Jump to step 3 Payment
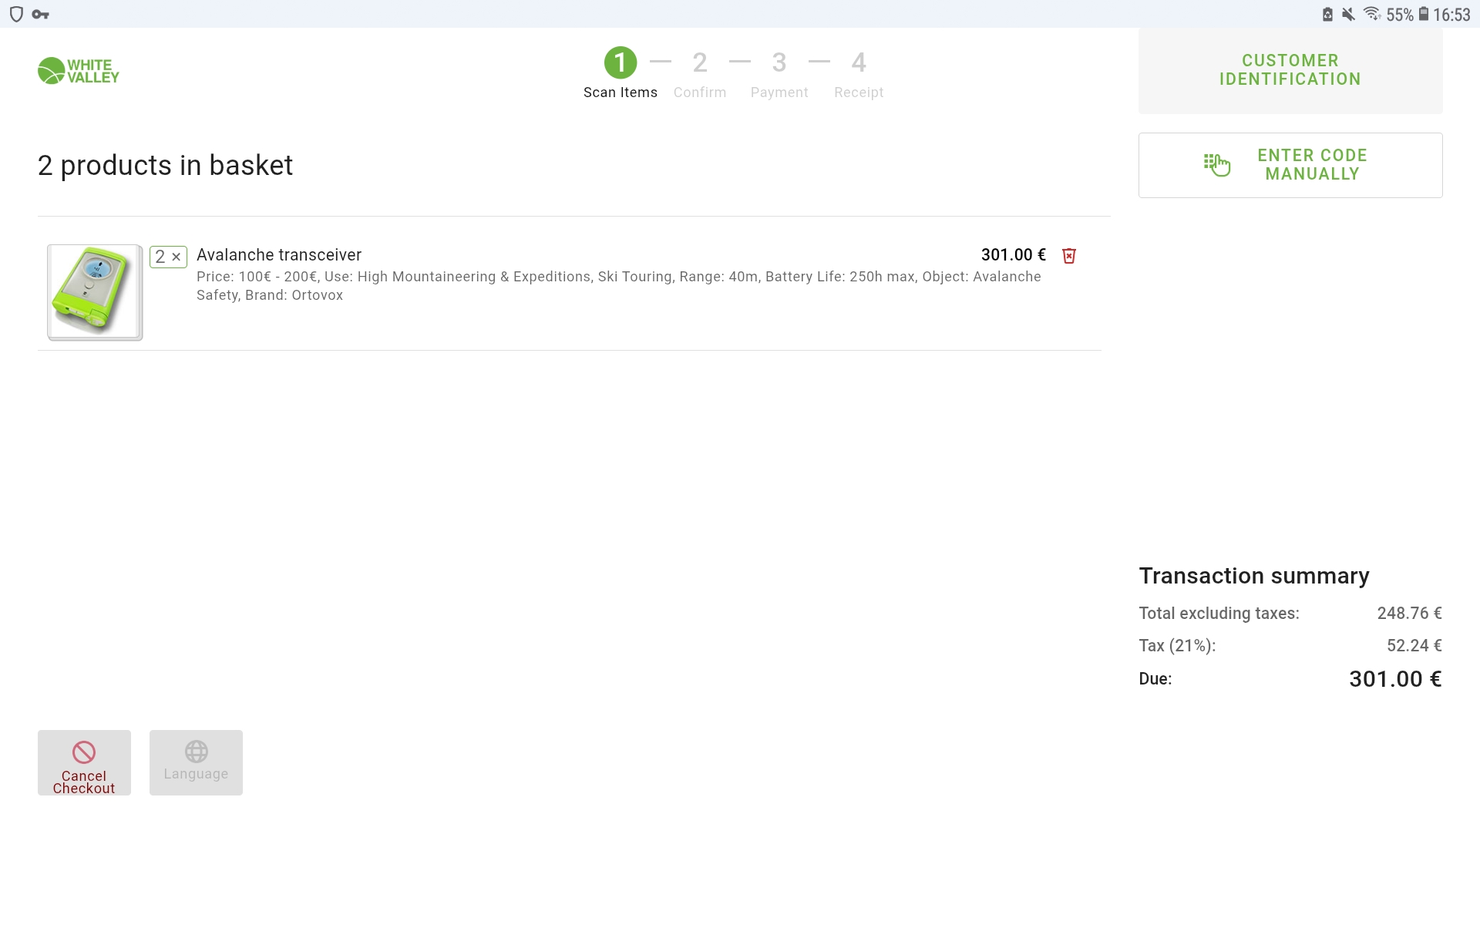The width and height of the screenshot is (1480, 925). (779, 63)
